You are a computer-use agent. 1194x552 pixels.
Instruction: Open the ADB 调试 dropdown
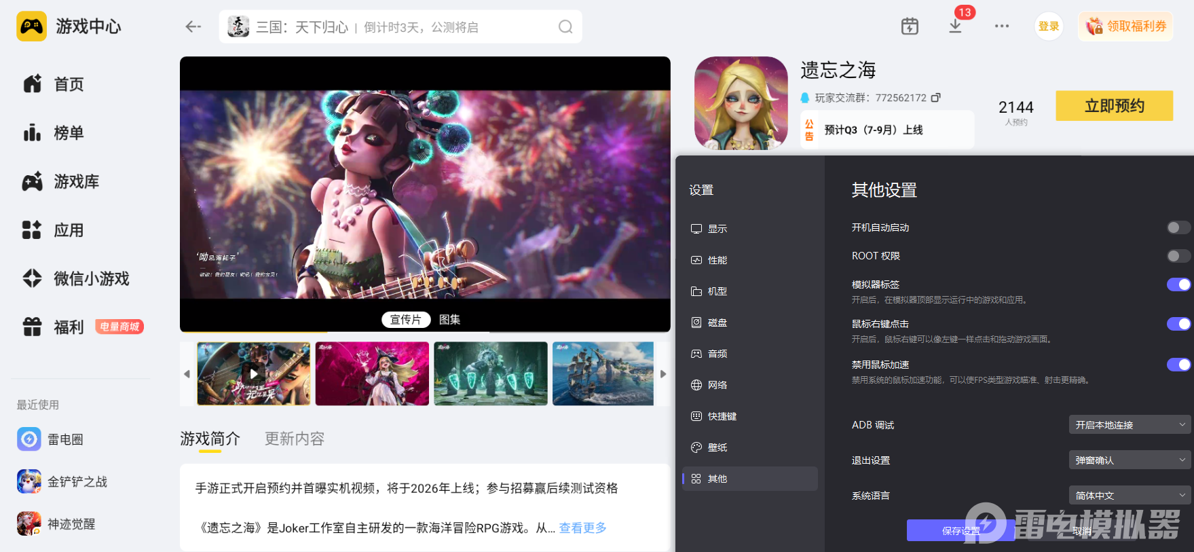click(x=1130, y=425)
